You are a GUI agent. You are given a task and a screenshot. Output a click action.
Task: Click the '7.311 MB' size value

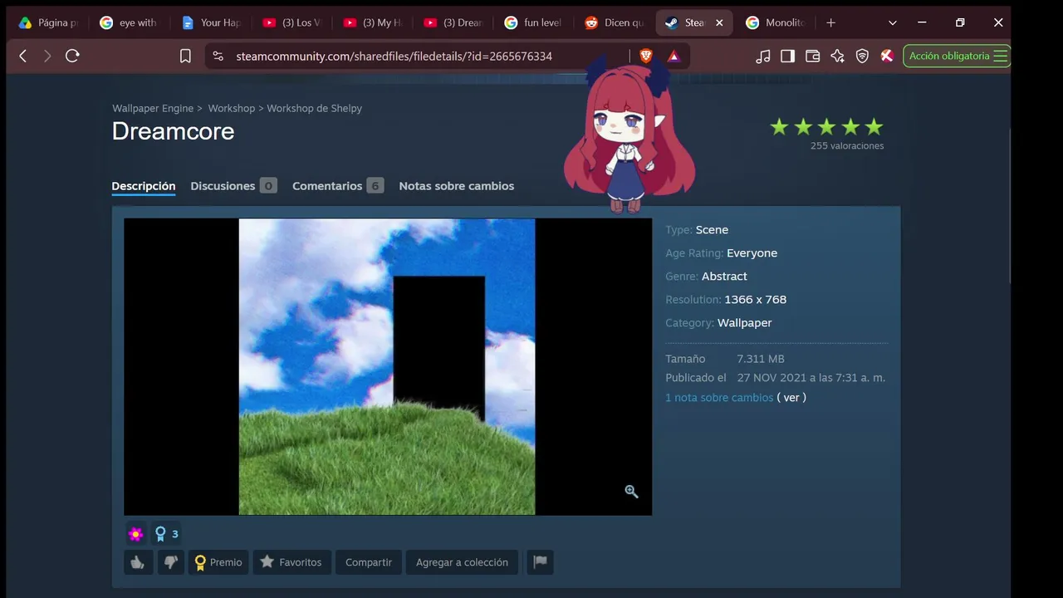coord(761,359)
